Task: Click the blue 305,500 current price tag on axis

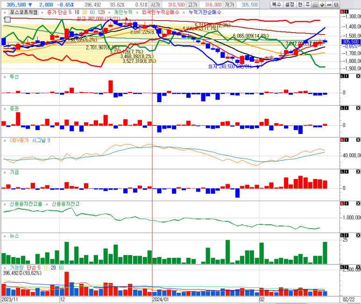Action: coord(351,41)
